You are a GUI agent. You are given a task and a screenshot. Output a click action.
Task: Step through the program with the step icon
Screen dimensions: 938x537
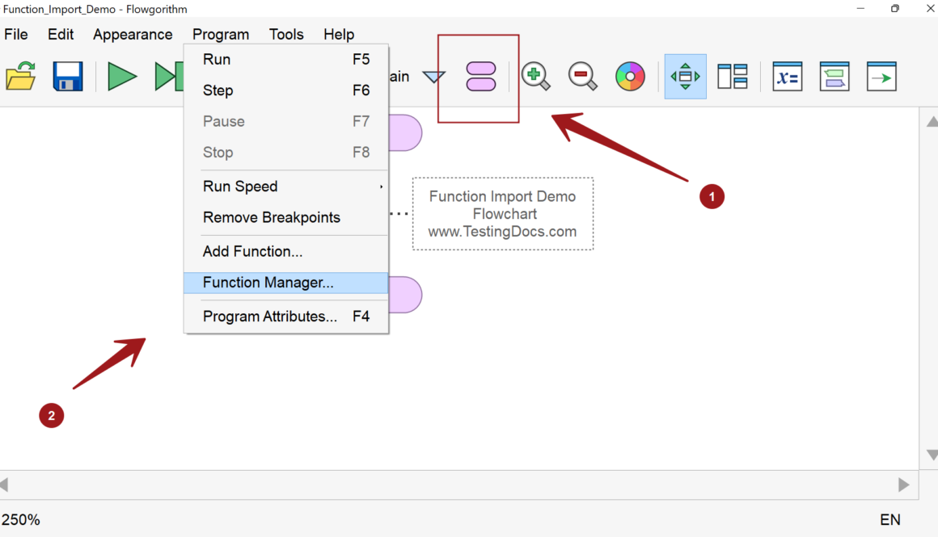169,77
